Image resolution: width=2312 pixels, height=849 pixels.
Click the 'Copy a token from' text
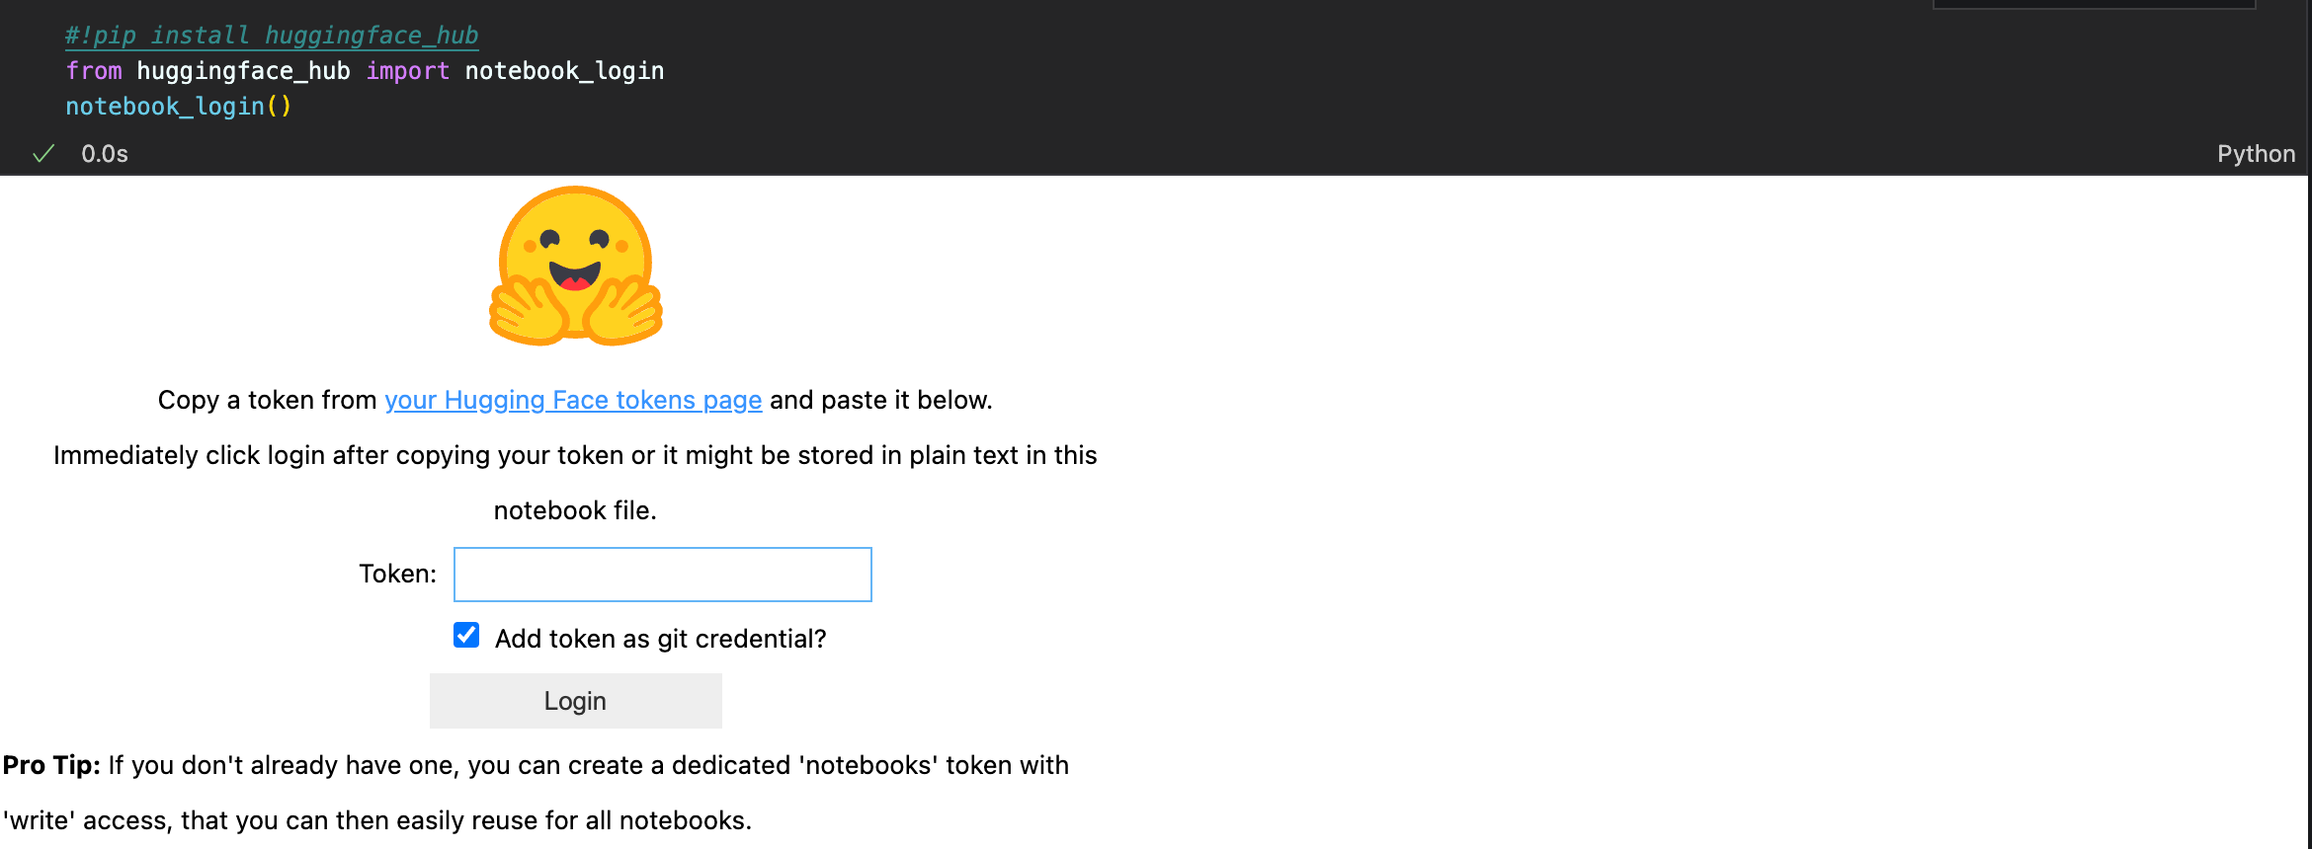click(x=267, y=400)
